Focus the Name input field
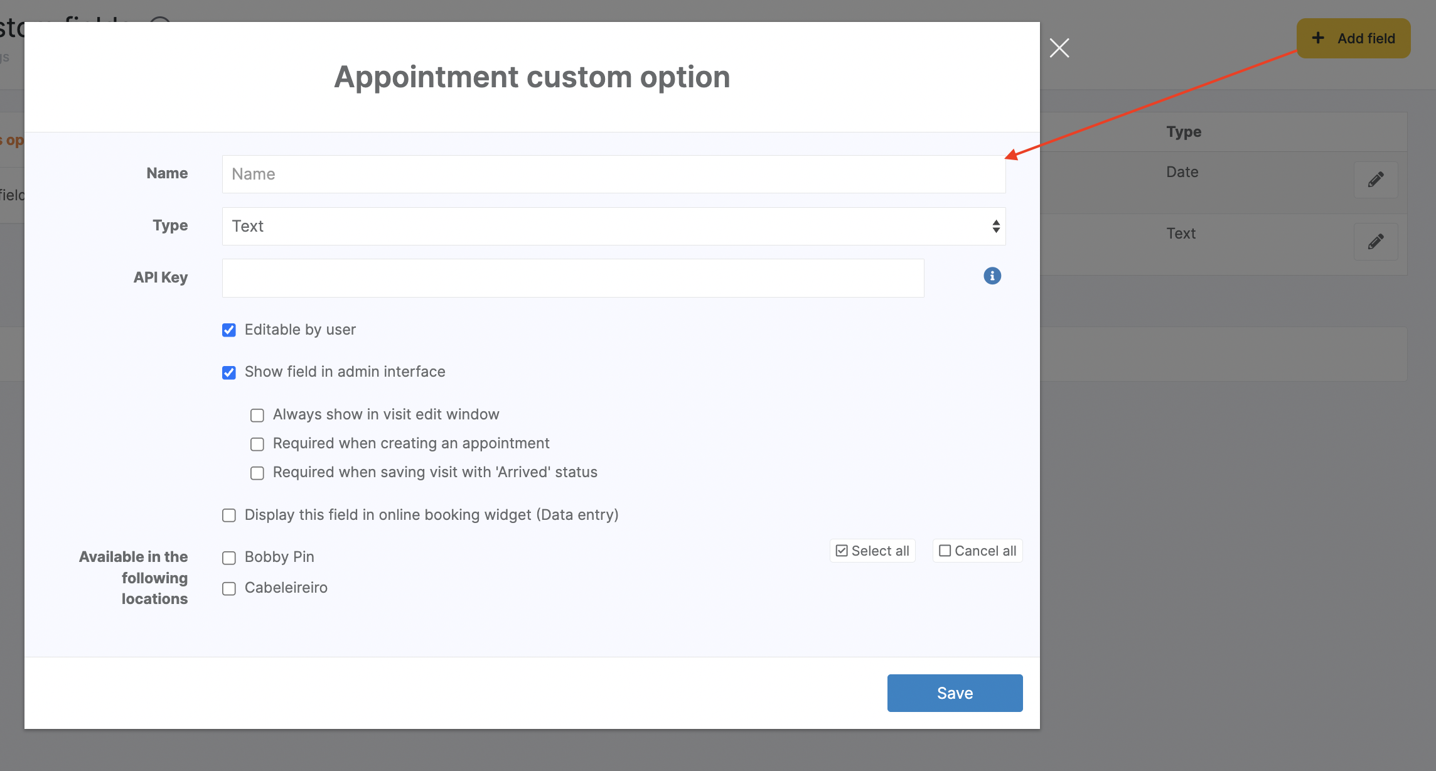1436x771 pixels. coord(613,174)
